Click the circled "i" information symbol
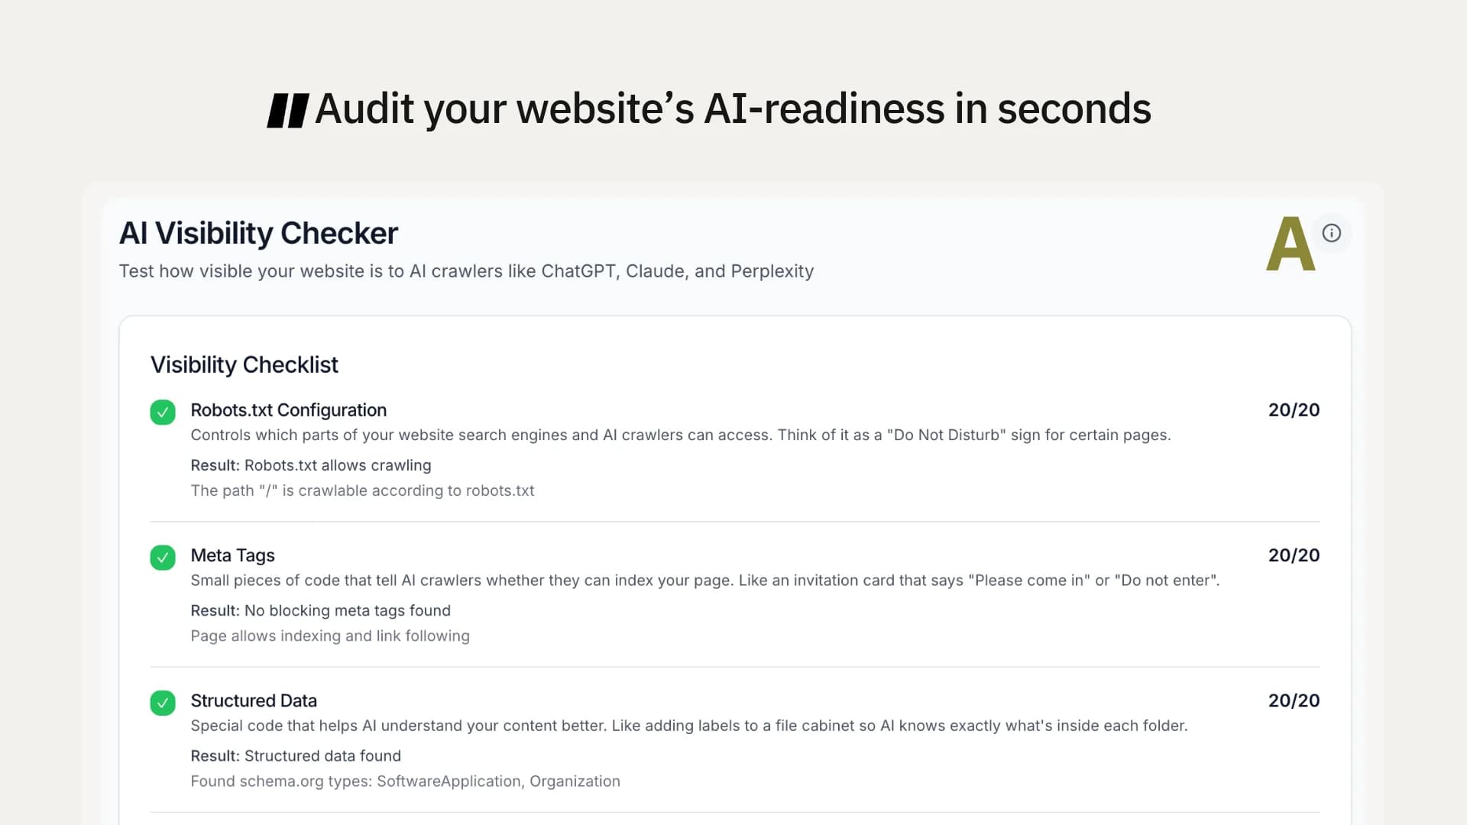 pyautogui.click(x=1332, y=233)
